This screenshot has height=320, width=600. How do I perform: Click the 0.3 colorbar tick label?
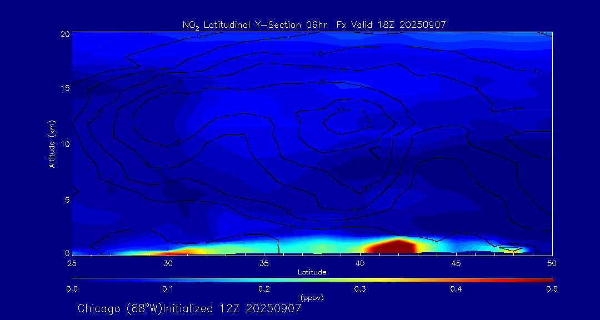click(360, 289)
